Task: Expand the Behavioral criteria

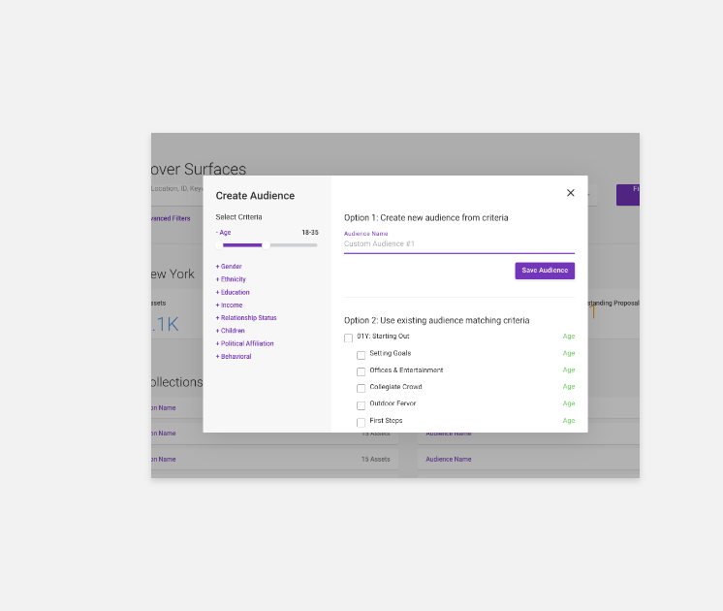Action: (234, 357)
